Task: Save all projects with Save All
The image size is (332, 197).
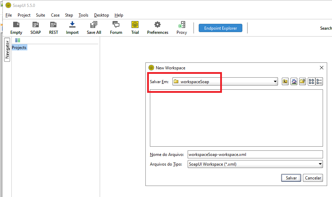Action: 94,28
